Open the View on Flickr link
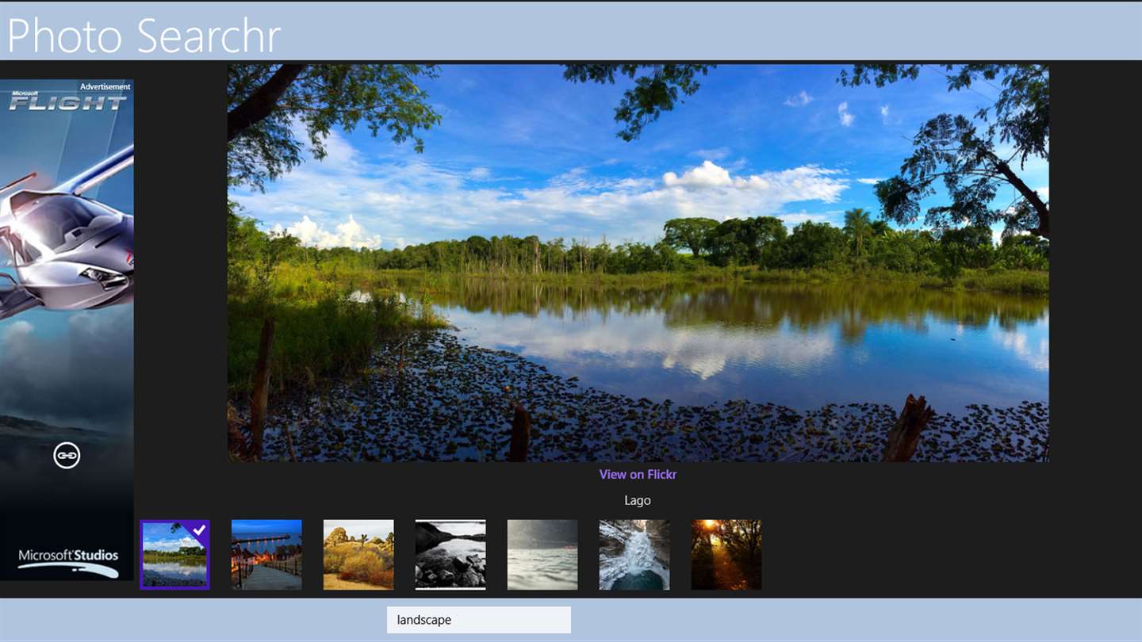 click(x=638, y=474)
